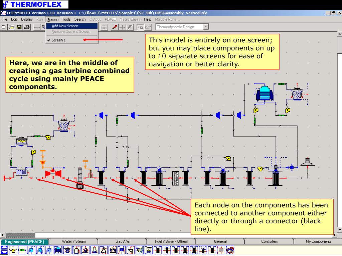Click the New file toolbar icon
Image resolution: width=342 pixels, height=256 pixels.
coord(3,27)
